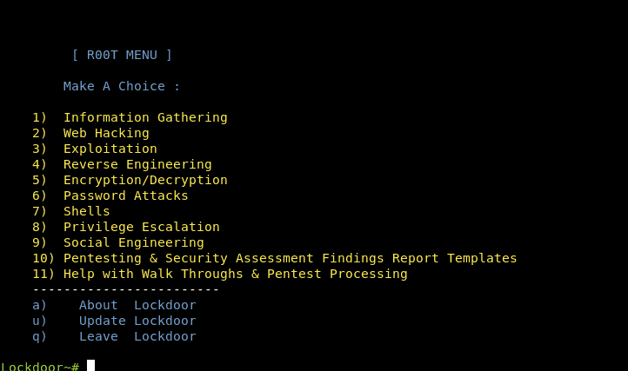Select Help with Walk Throughs & Pentest Processing
Viewport: 628px width, 371px height.
click(x=235, y=274)
